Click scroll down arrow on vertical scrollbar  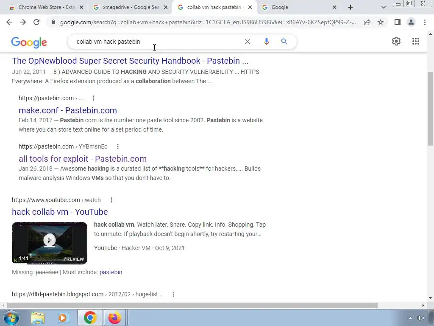[430, 298]
